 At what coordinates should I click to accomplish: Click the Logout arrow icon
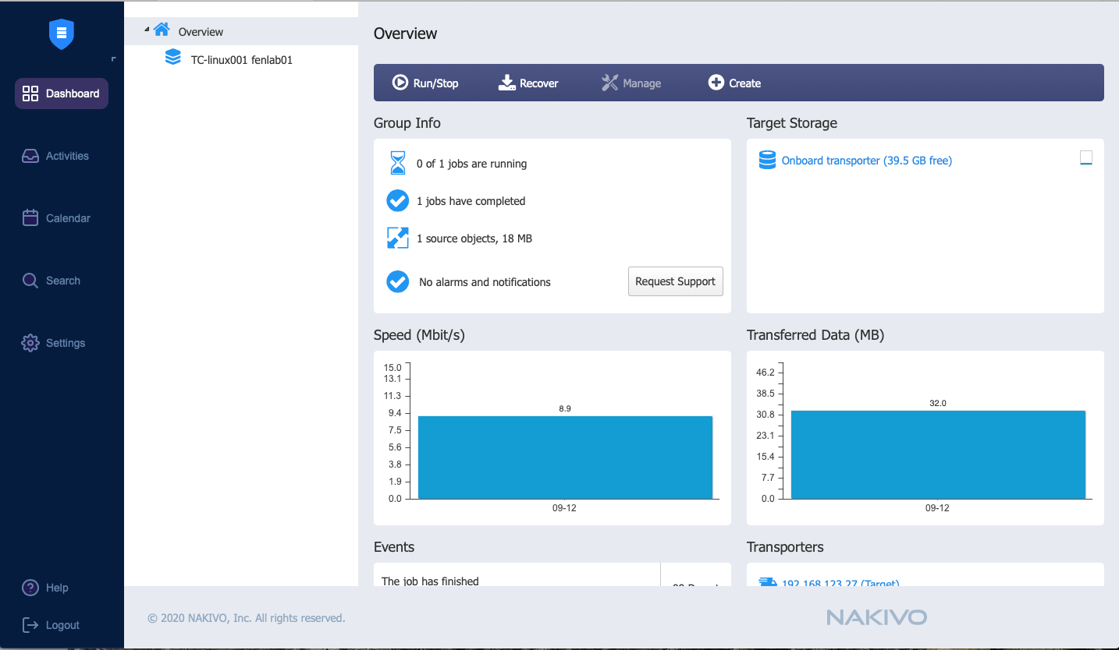point(30,625)
